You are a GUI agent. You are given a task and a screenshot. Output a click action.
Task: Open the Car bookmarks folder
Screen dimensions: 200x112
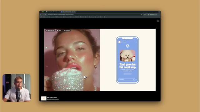(x=102, y=17)
